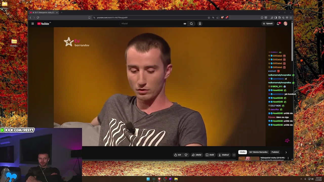Screen dimensions: 324x182
Task: Open the YouTube account avatar menu
Action: [286, 24]
